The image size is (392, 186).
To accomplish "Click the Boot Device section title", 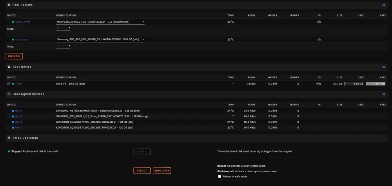I will 22,67.
